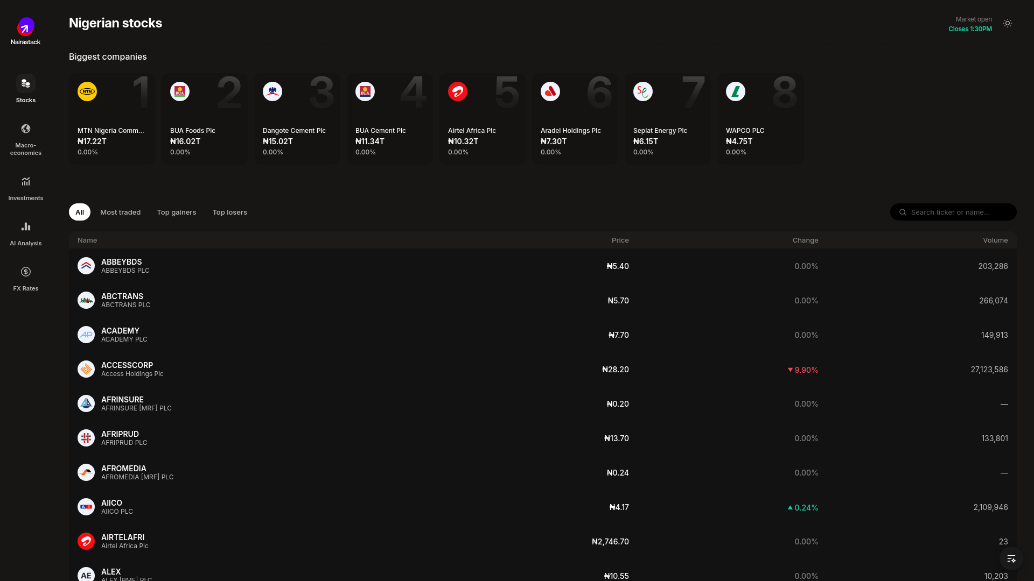Click the AIICO 0.24% change value

[802, 508]
